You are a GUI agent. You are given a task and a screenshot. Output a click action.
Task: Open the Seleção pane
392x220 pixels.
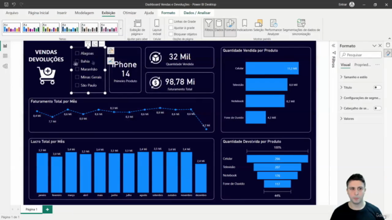[258, 26]
